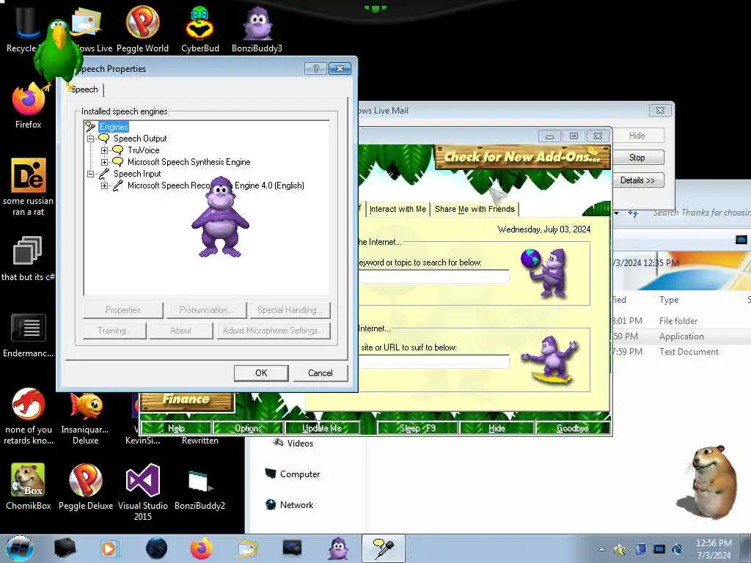Click the Speech Properties help button

315,68
